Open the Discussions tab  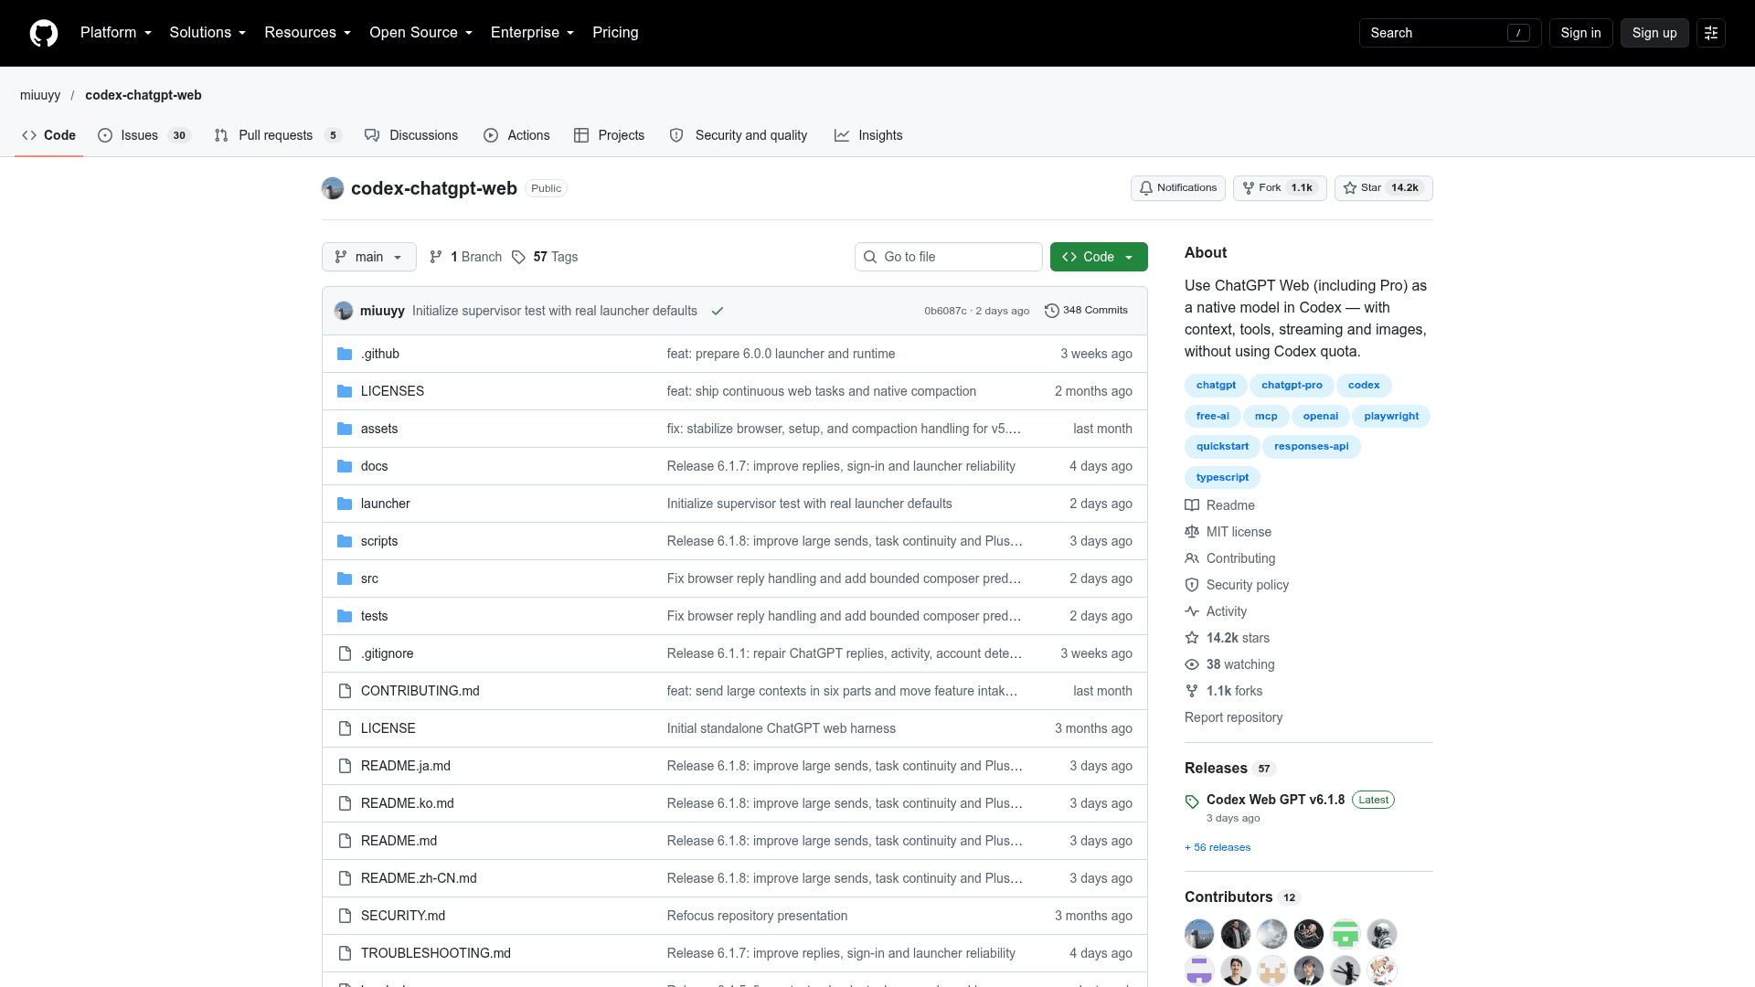[411, 135]
